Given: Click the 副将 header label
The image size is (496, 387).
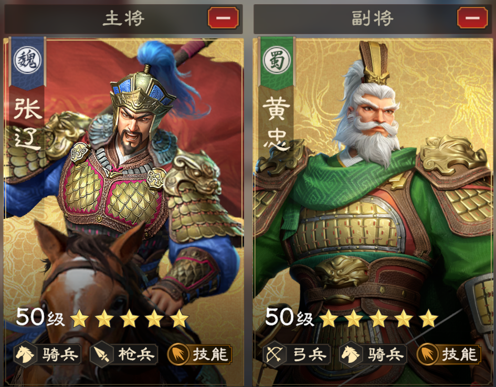Looking at the screenshot, I should [373, 18].
